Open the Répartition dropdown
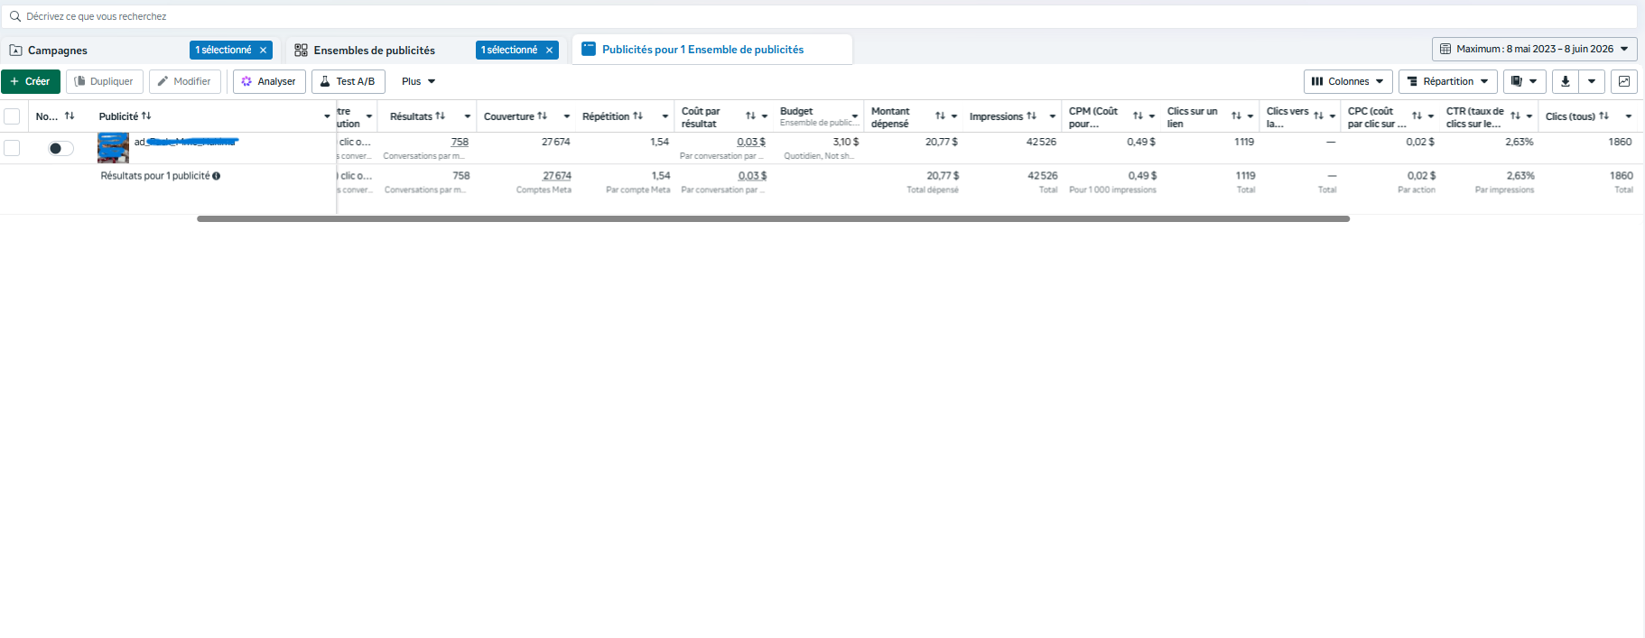 pyautogui.click(x=1448, y=81)
